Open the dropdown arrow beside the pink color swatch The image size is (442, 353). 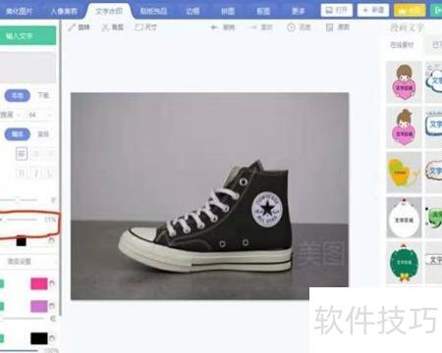click(x=52, y=283)
